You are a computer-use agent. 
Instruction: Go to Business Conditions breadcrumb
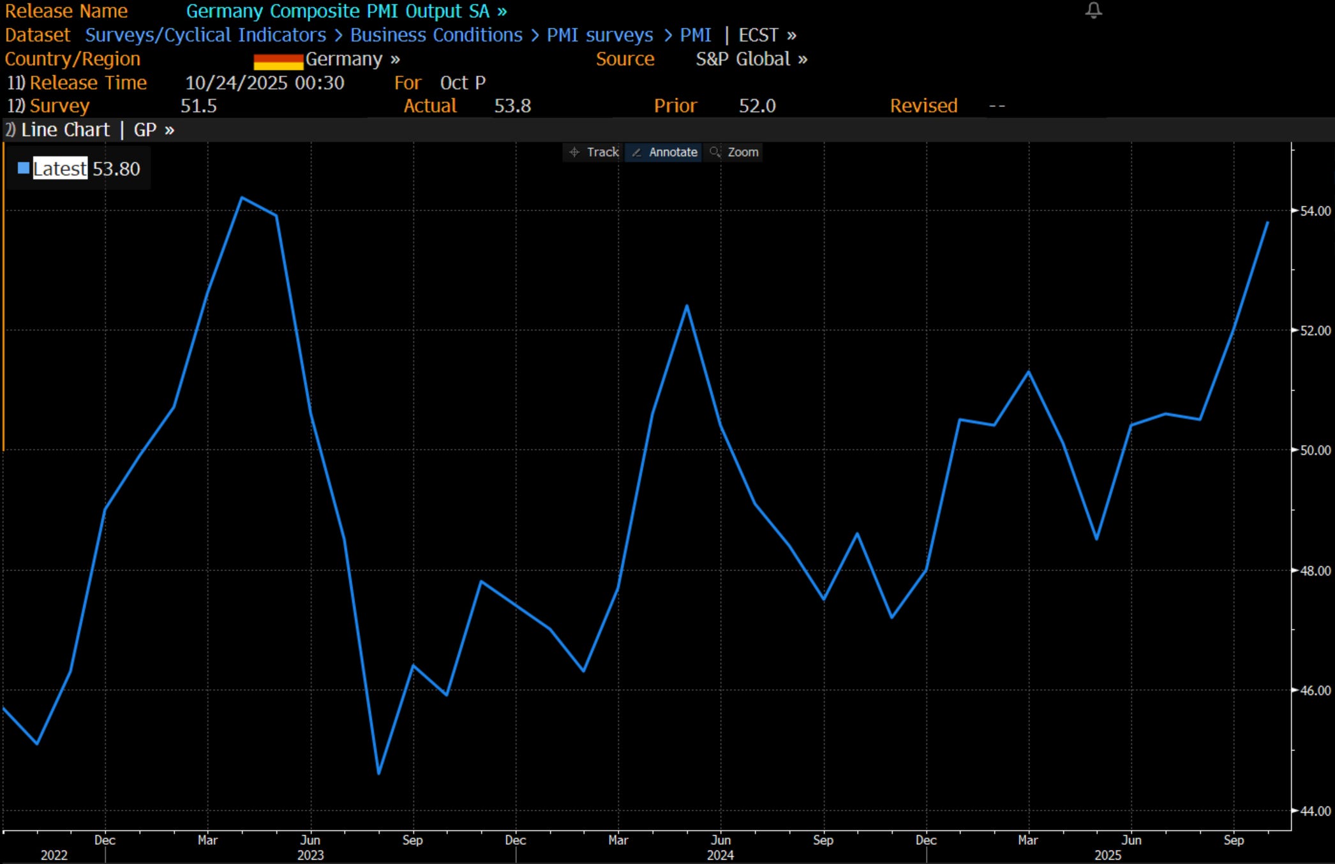436,35
